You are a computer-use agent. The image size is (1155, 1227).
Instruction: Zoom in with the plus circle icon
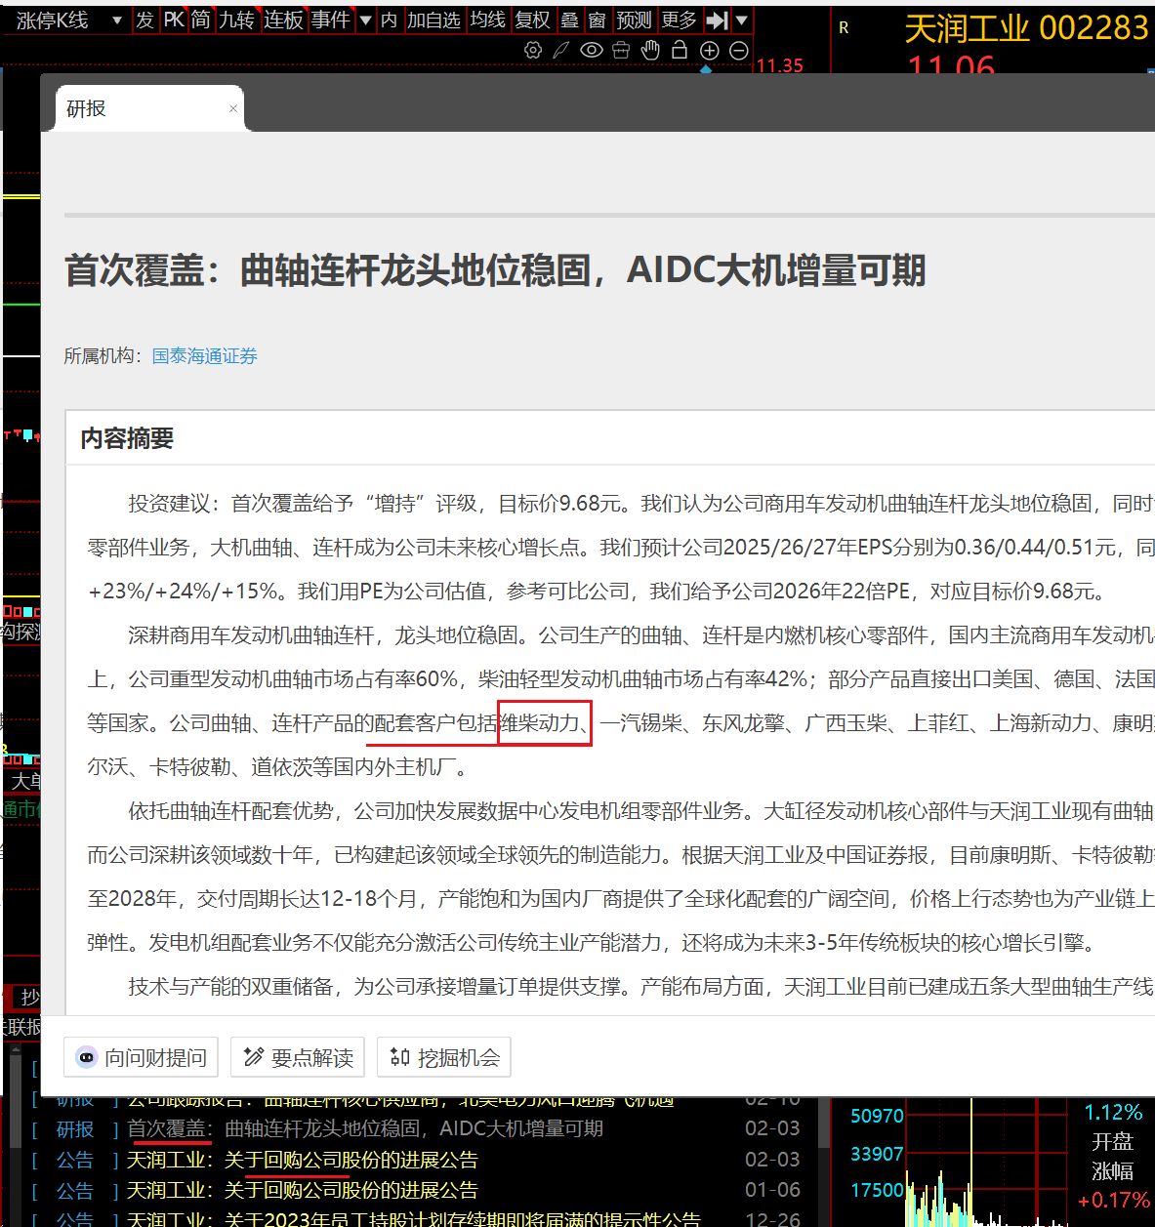tap(710, 50)
